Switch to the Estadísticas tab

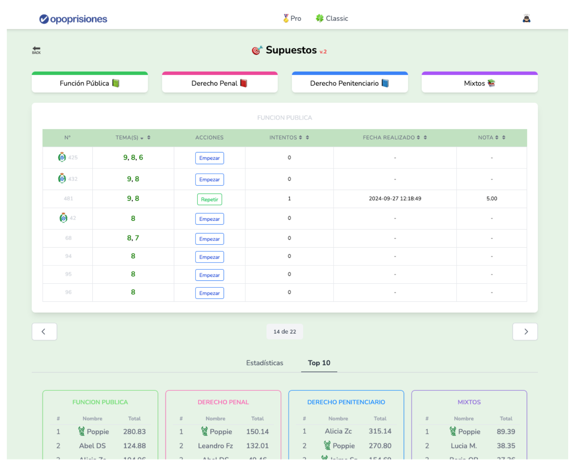tap(265, 363)
